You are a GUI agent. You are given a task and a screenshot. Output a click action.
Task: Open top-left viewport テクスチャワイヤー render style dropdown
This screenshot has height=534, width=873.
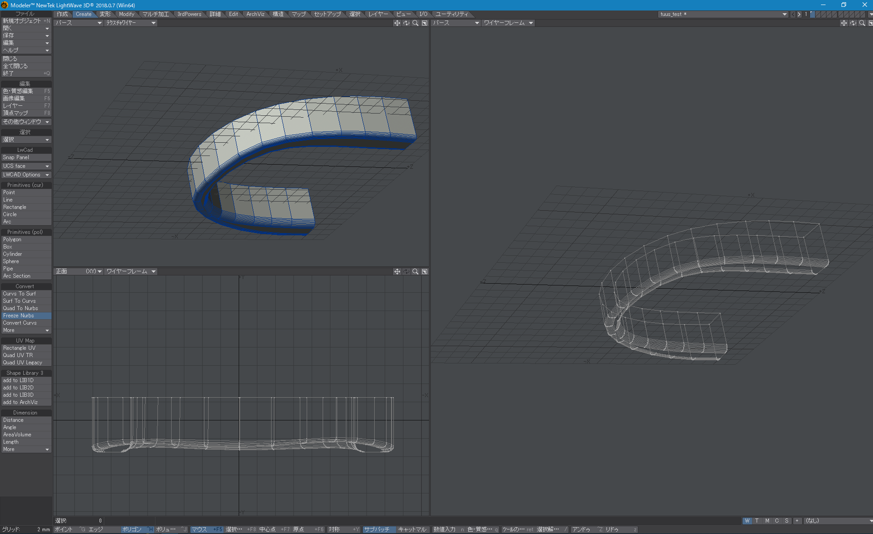coord(131,23)
